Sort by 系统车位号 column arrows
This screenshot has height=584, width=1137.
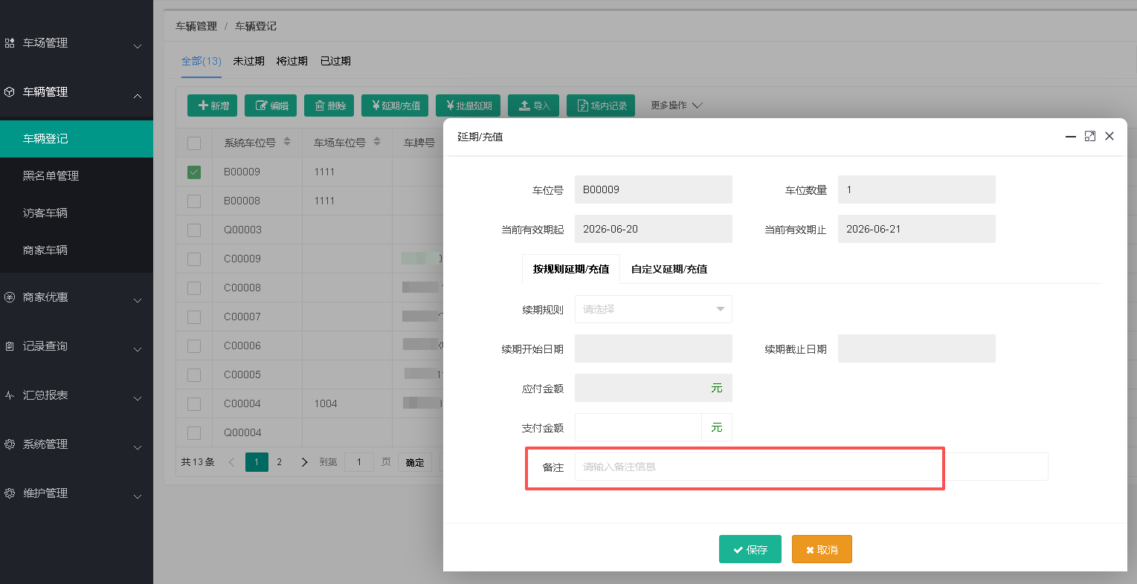coord(287,142)
